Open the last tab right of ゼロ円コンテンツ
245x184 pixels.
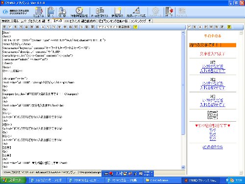click(x=141, y=21)
